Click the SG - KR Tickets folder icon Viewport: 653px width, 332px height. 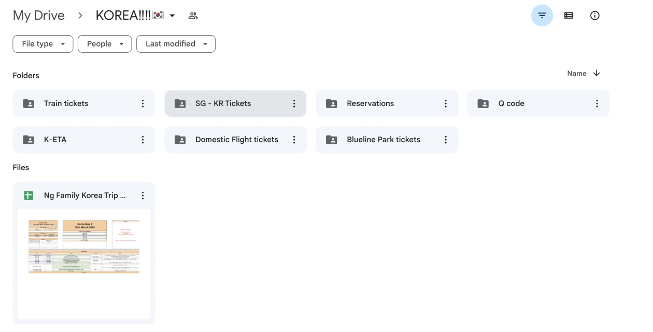click(x=180, y=103)
